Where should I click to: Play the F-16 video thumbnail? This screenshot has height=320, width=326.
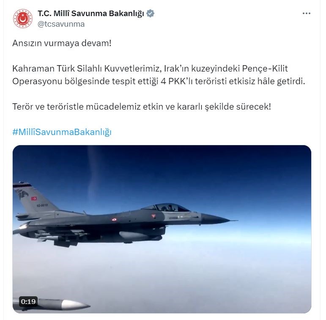[162, 229]
